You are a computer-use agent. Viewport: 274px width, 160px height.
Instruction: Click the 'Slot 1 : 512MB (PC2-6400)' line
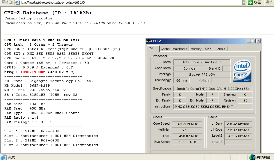click(x=33, y=131)
